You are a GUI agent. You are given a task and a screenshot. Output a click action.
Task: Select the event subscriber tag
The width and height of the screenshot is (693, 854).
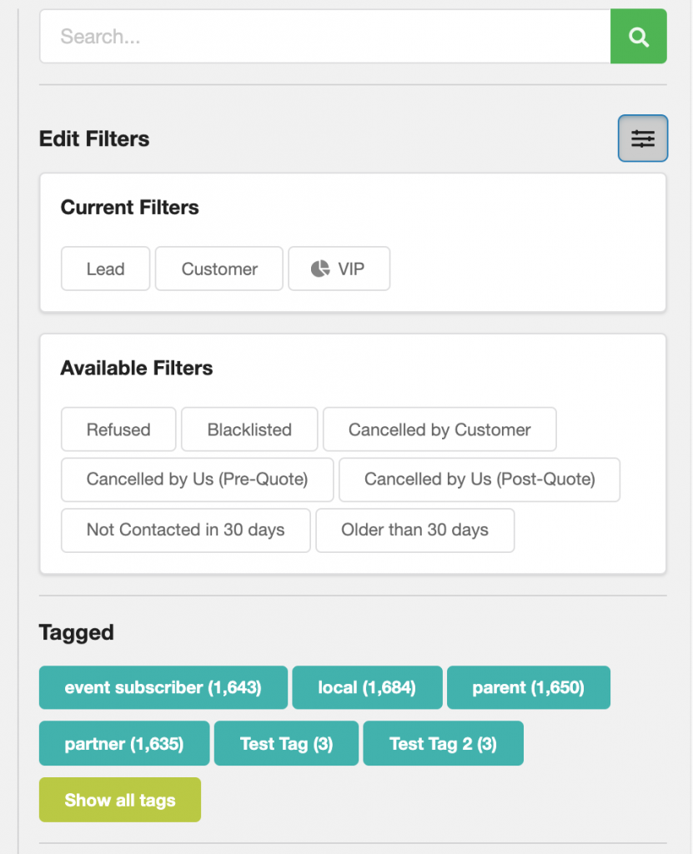pos(163,687)
